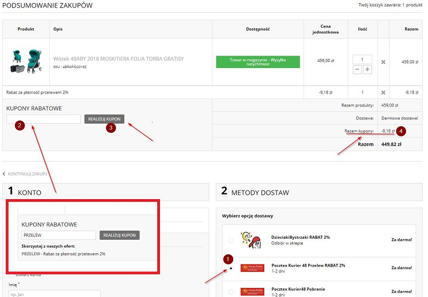Click the empty coupon code field
The width and height of the screenshot is (428, 297).
pyautogui.click(x=43, y=119)
